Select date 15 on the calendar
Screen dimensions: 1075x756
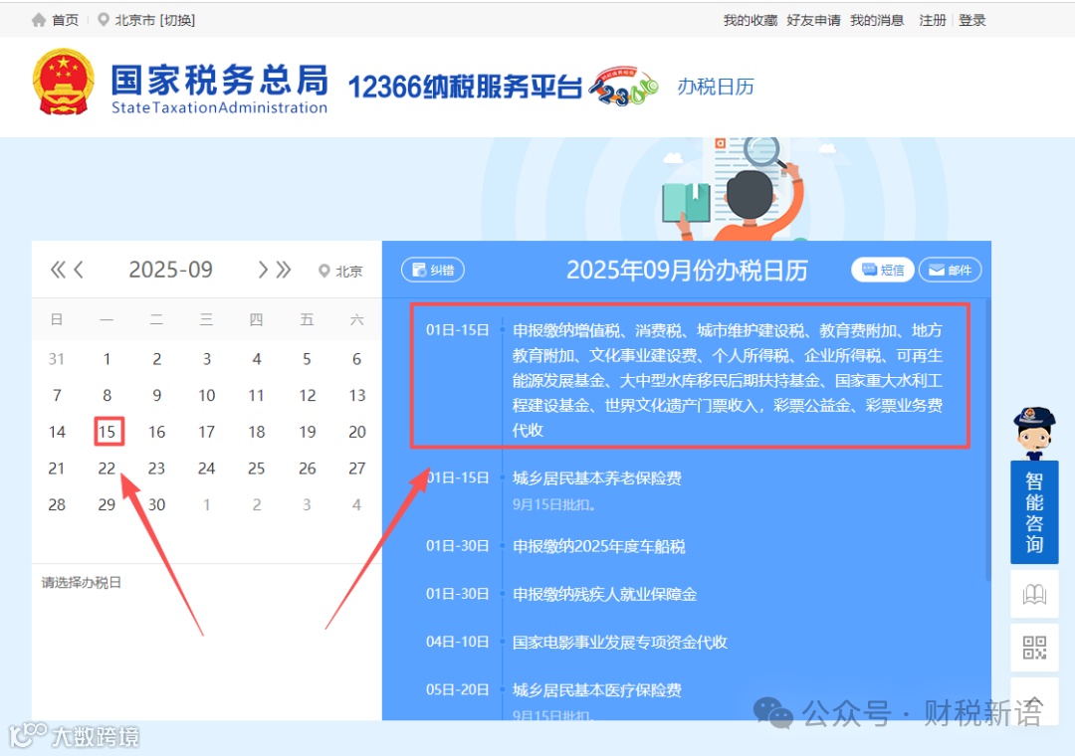coord(107,432)
